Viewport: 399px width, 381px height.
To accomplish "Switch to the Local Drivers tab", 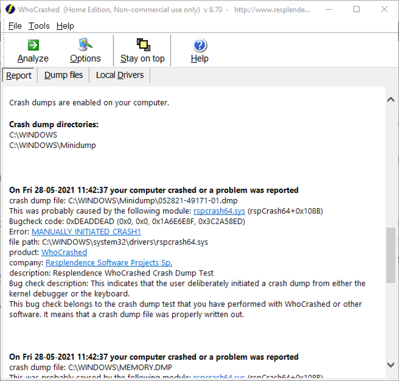I will [120, 75].
